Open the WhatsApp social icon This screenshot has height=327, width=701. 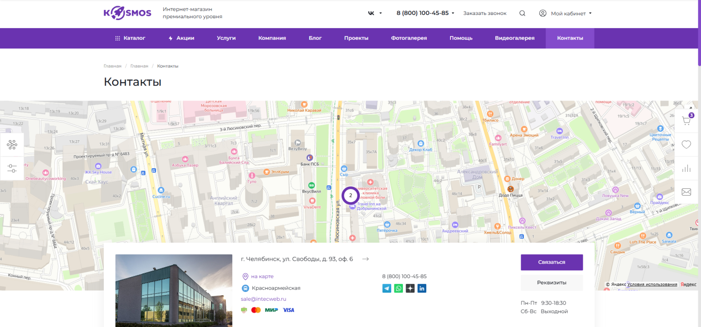click(399, 288)
